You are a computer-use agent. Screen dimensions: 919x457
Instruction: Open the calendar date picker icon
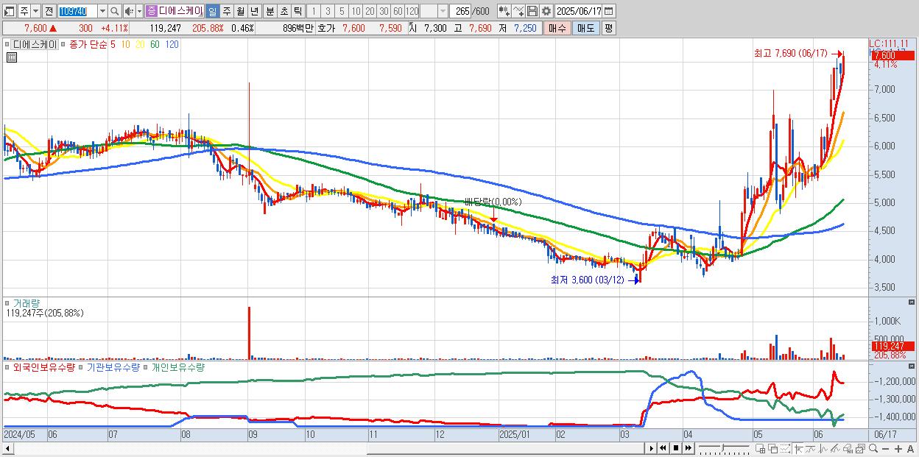(609, 11)
